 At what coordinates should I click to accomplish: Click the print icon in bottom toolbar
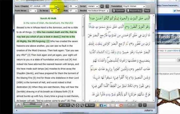[77, 105]
